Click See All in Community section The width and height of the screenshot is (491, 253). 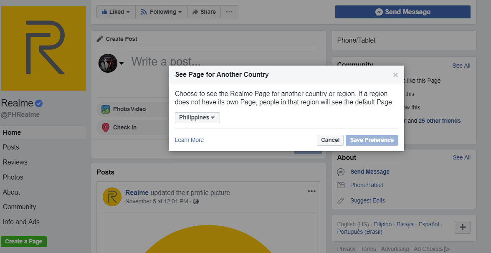[461, 66]
